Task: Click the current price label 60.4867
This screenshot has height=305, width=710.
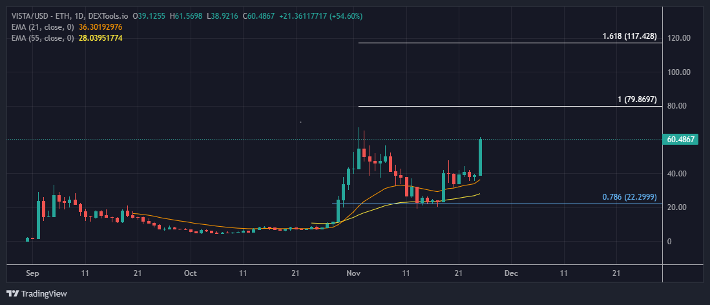Action: tap(680, 140)
